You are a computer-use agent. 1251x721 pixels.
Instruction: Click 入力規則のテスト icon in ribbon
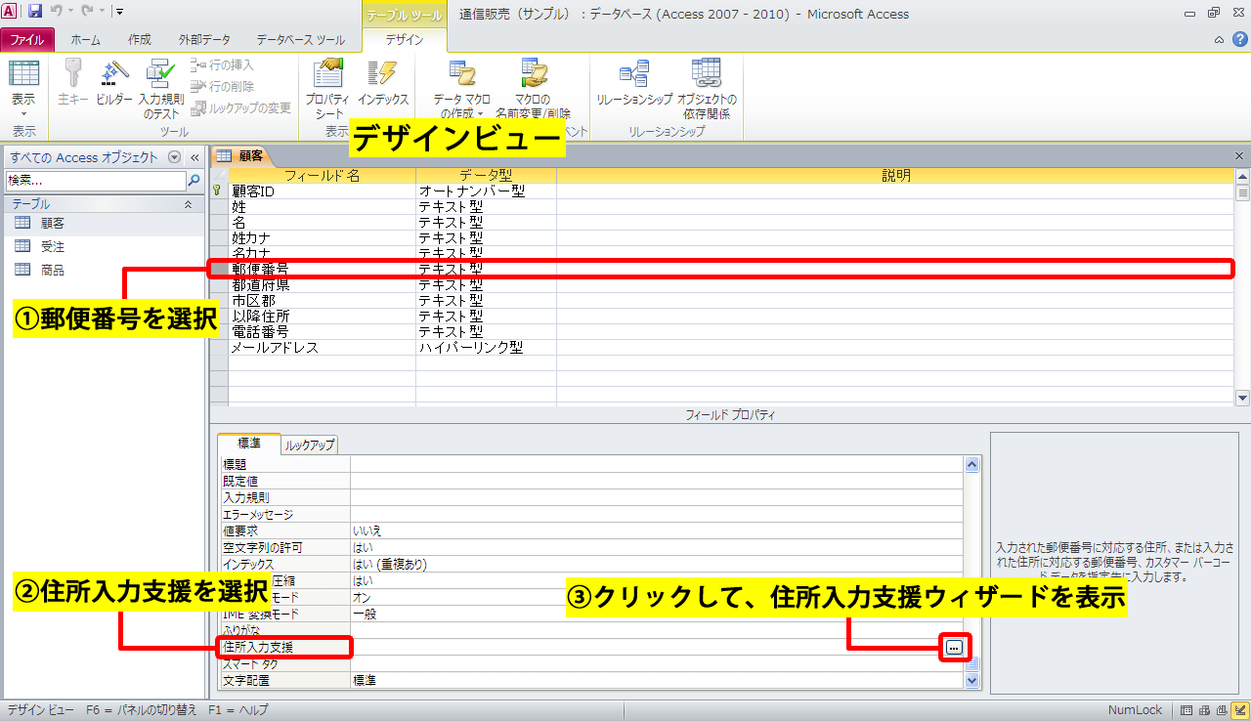tap(160, 88)
